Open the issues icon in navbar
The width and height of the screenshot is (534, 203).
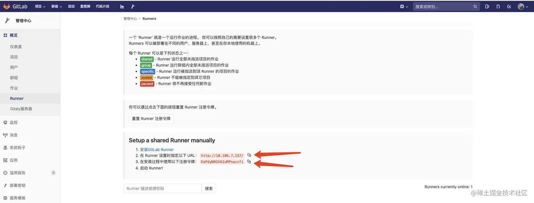click(x=487, y=6)
